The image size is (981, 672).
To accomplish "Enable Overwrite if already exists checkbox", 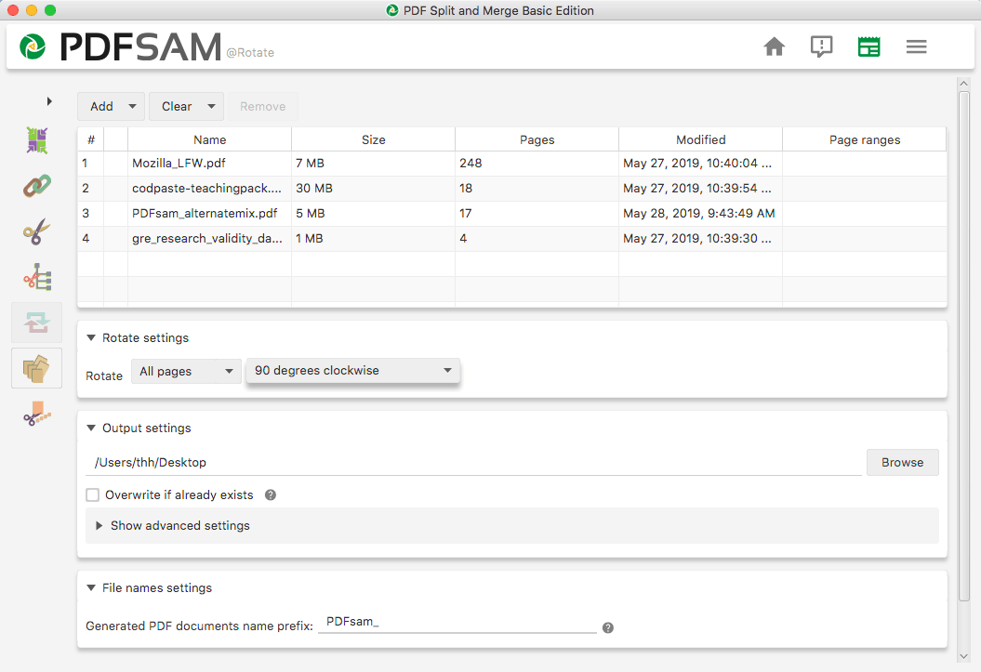I will pos(93,495).
